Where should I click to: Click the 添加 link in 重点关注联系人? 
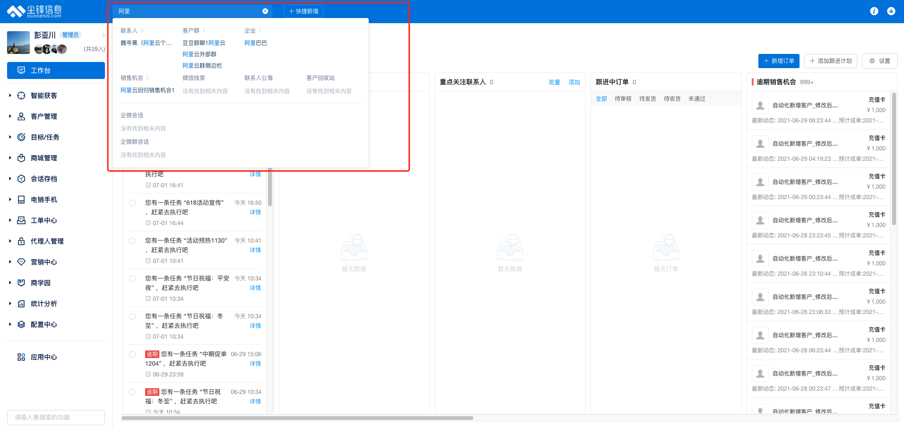(x=574, y=82)
